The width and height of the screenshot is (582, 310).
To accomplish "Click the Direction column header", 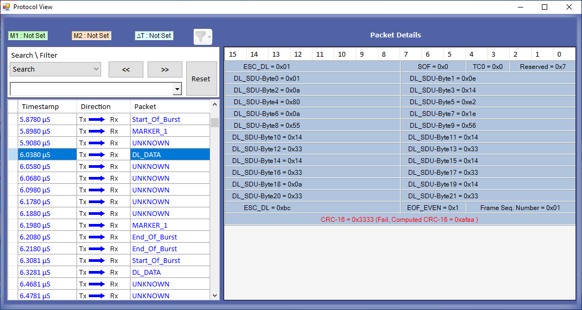I will click(x=96, y=106).
